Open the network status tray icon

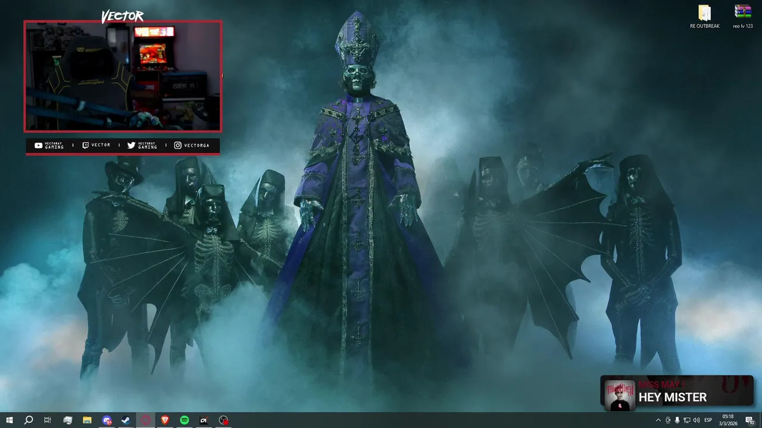686,420
